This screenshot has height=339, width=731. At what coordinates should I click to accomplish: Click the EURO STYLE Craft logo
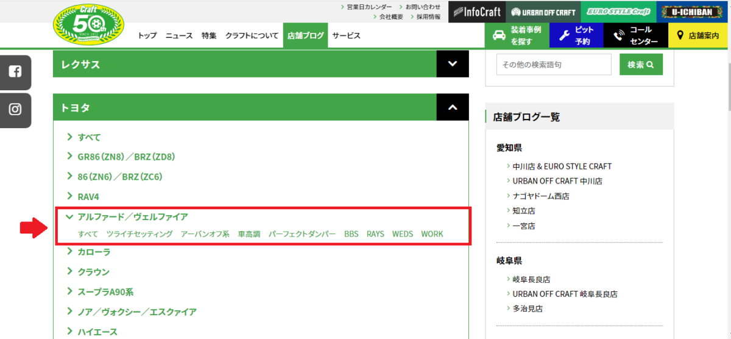[x=617, y=12]
